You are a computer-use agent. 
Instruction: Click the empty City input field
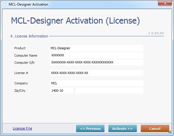pyautogui.click(x=109, y=91)
